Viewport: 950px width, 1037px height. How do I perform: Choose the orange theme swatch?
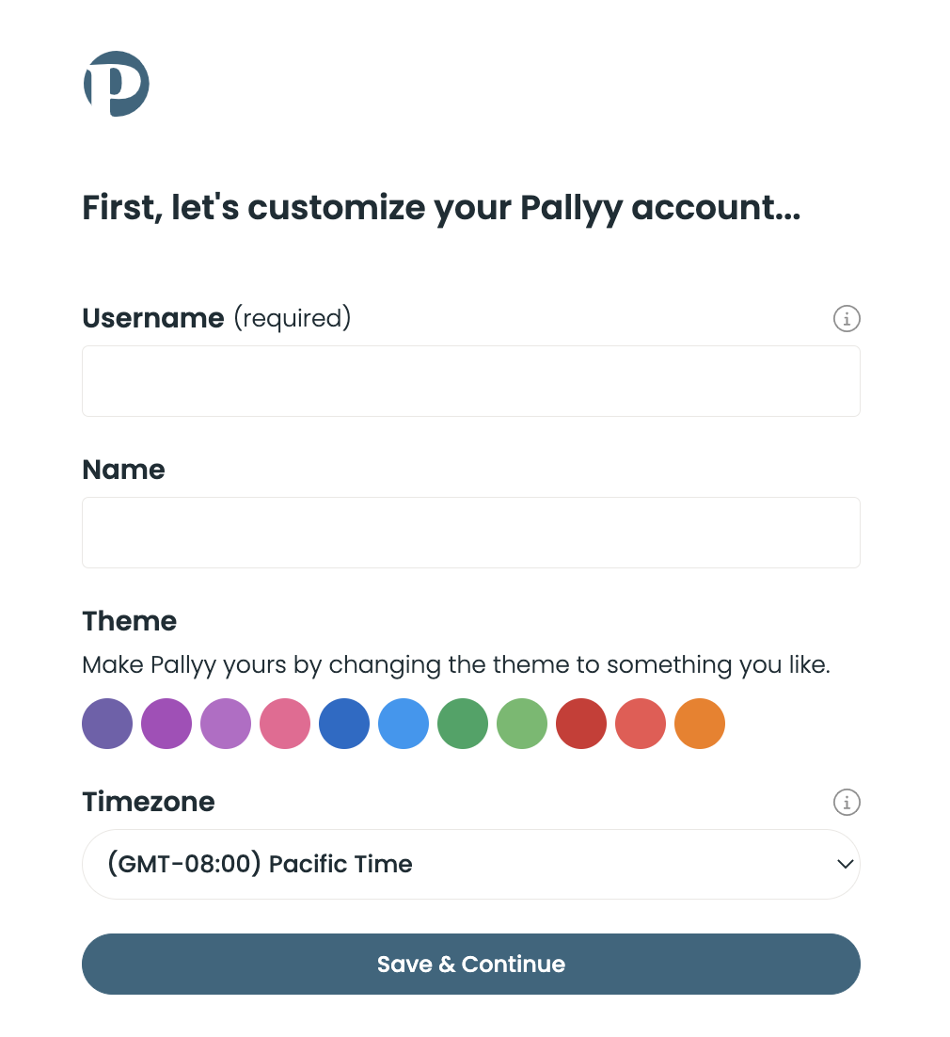pyautogui.click(x=700, y=724)
